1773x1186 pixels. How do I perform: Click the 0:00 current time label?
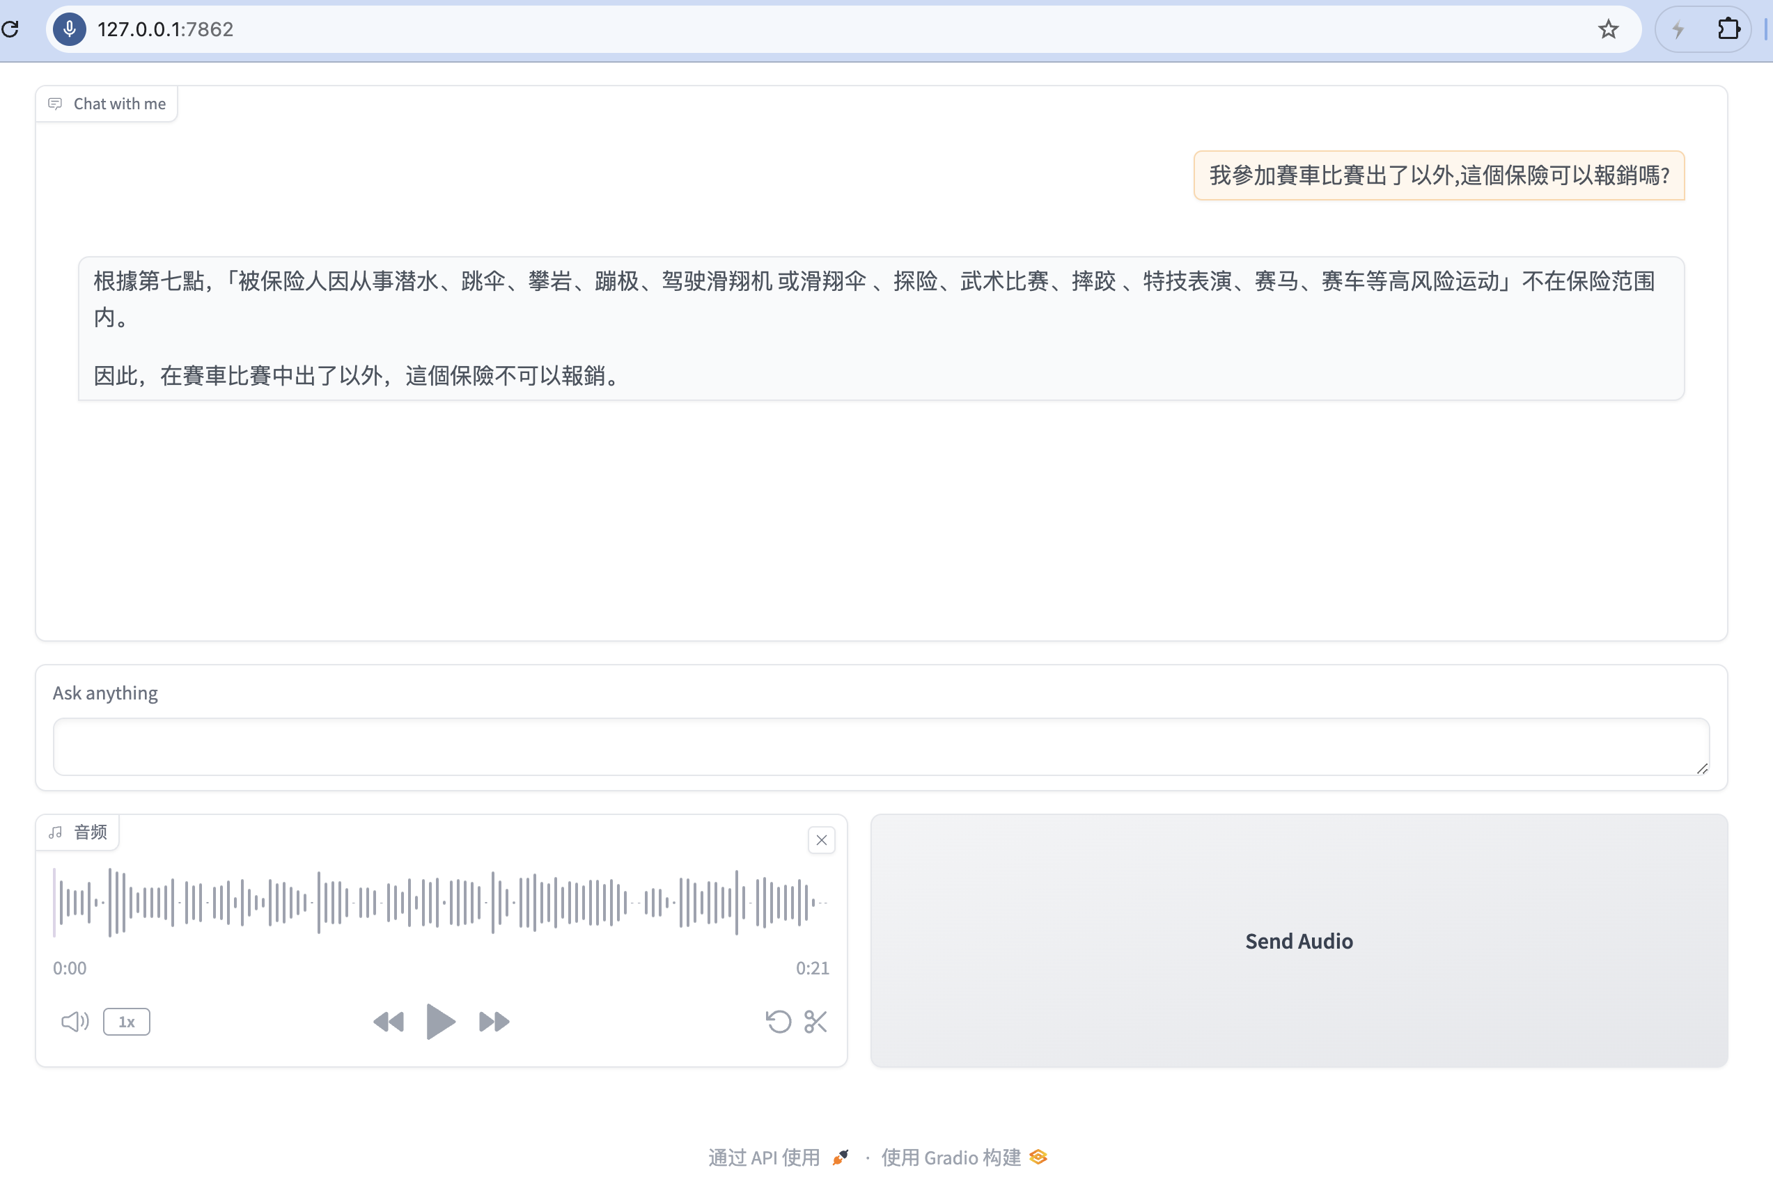70,968
